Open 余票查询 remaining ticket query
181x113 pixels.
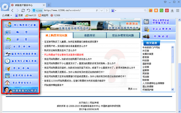21,47
